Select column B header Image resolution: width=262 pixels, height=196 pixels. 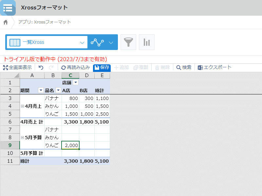pos(53,75)
